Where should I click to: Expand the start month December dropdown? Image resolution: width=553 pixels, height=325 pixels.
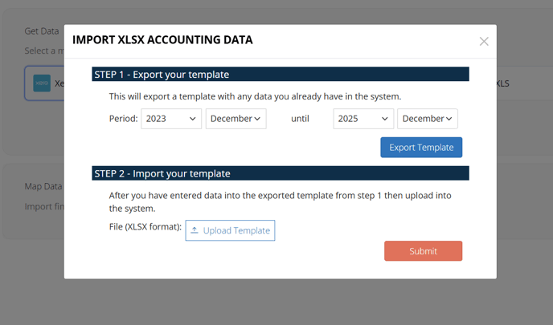(x=236, y=119)
